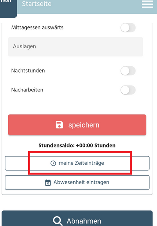The image size is (157, 226).
Task: Open the hamburger menu
Action: tap(147, 4)
